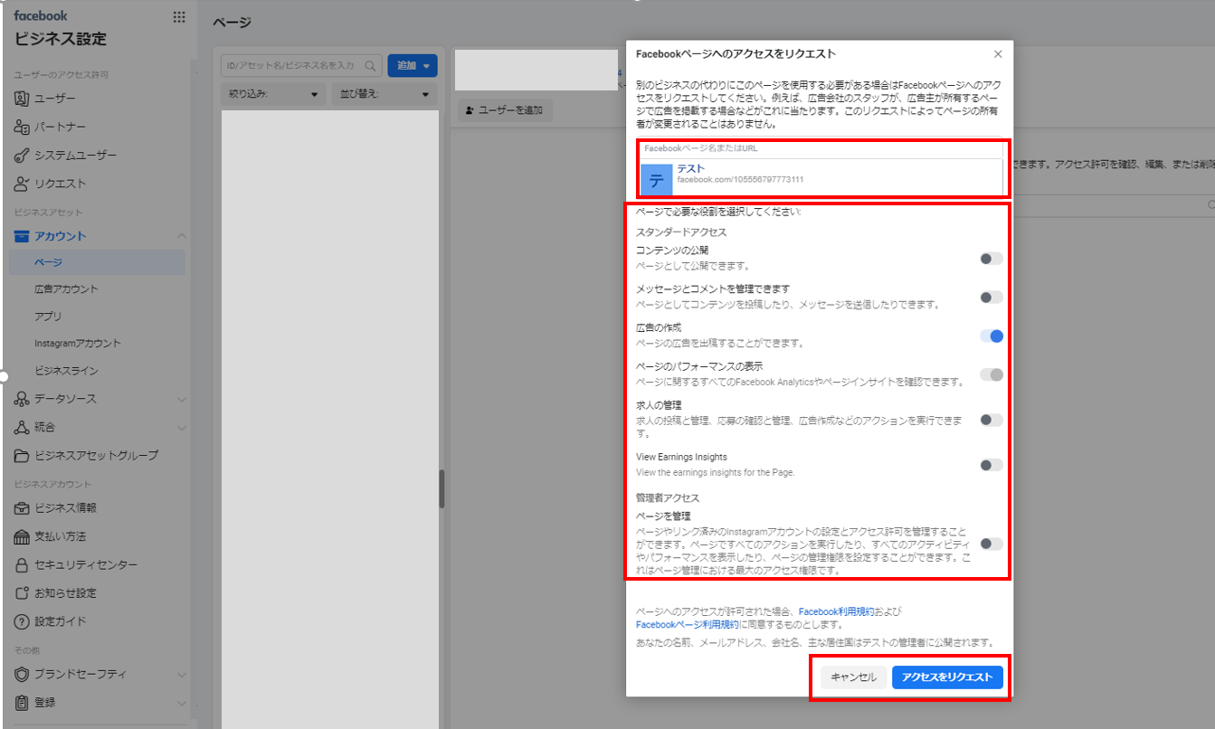Open the 絞り込み filter dropdown
Image resolution: width=1215 pixels, height=729 pixels.
tap(273, 94)
